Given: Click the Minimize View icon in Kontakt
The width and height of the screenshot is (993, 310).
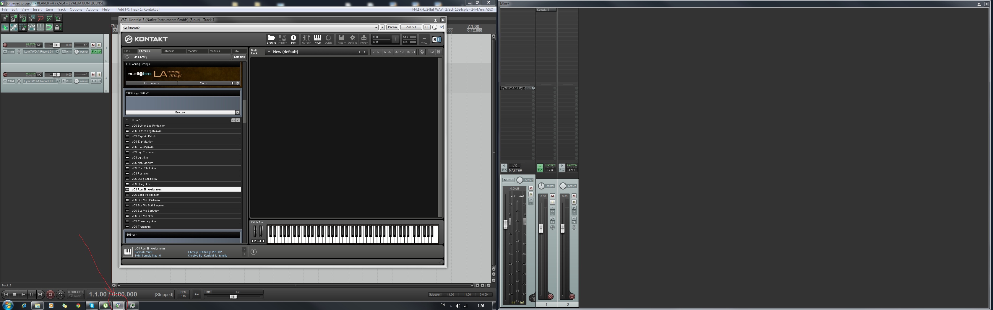Looking at the screenshot, I should tap(424, 39).
